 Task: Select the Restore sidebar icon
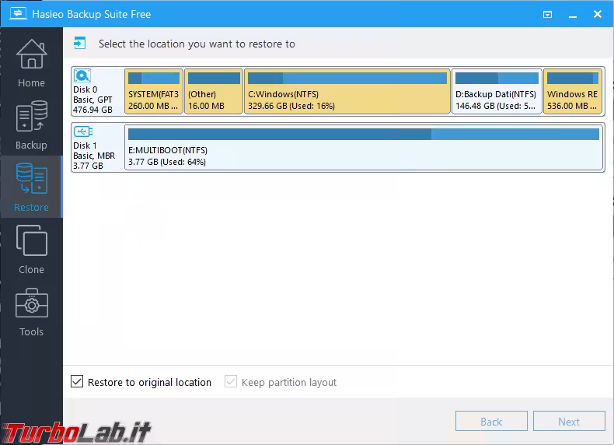click(31, 179)
